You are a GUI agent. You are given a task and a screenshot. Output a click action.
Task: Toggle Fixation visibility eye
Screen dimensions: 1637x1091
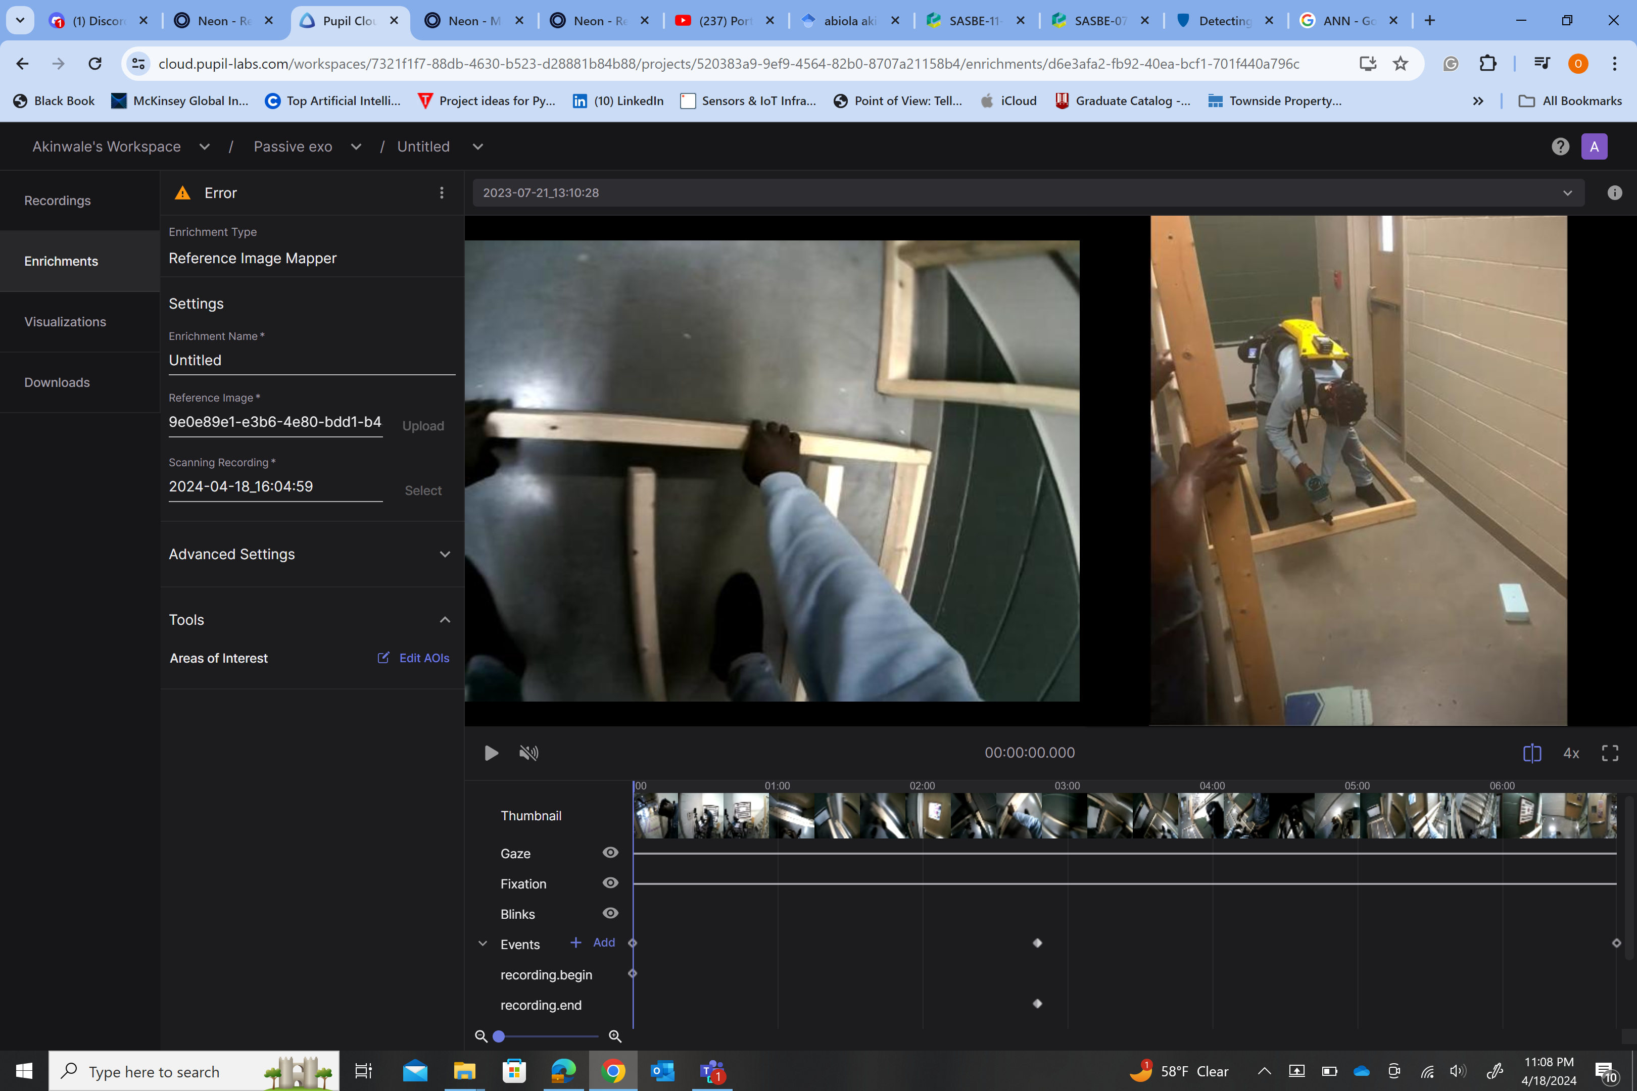tap(610, 883)
